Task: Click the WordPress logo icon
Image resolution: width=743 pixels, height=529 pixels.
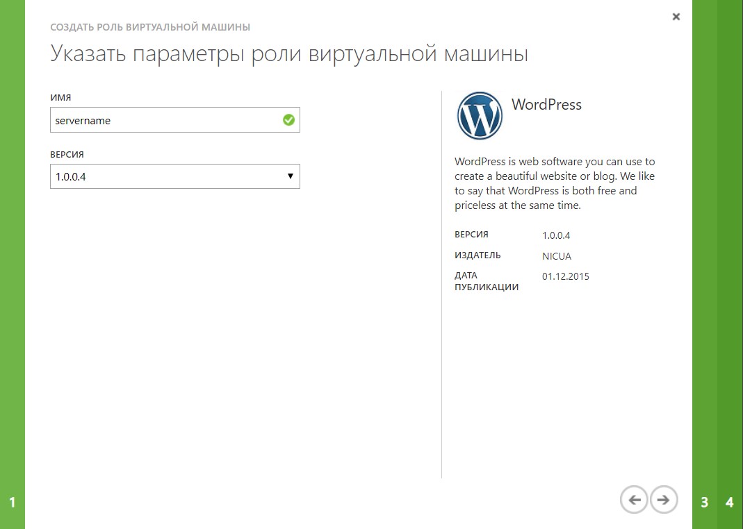Action: pyautogui.click(x=480, y=116)
